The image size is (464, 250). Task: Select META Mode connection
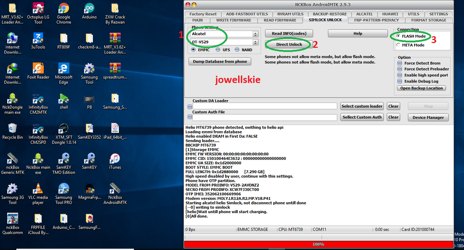coord(399,45)
